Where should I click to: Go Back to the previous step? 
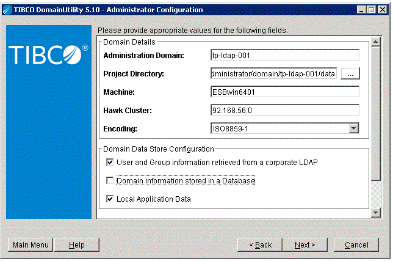pyautogui.click(x=260, y=244)
